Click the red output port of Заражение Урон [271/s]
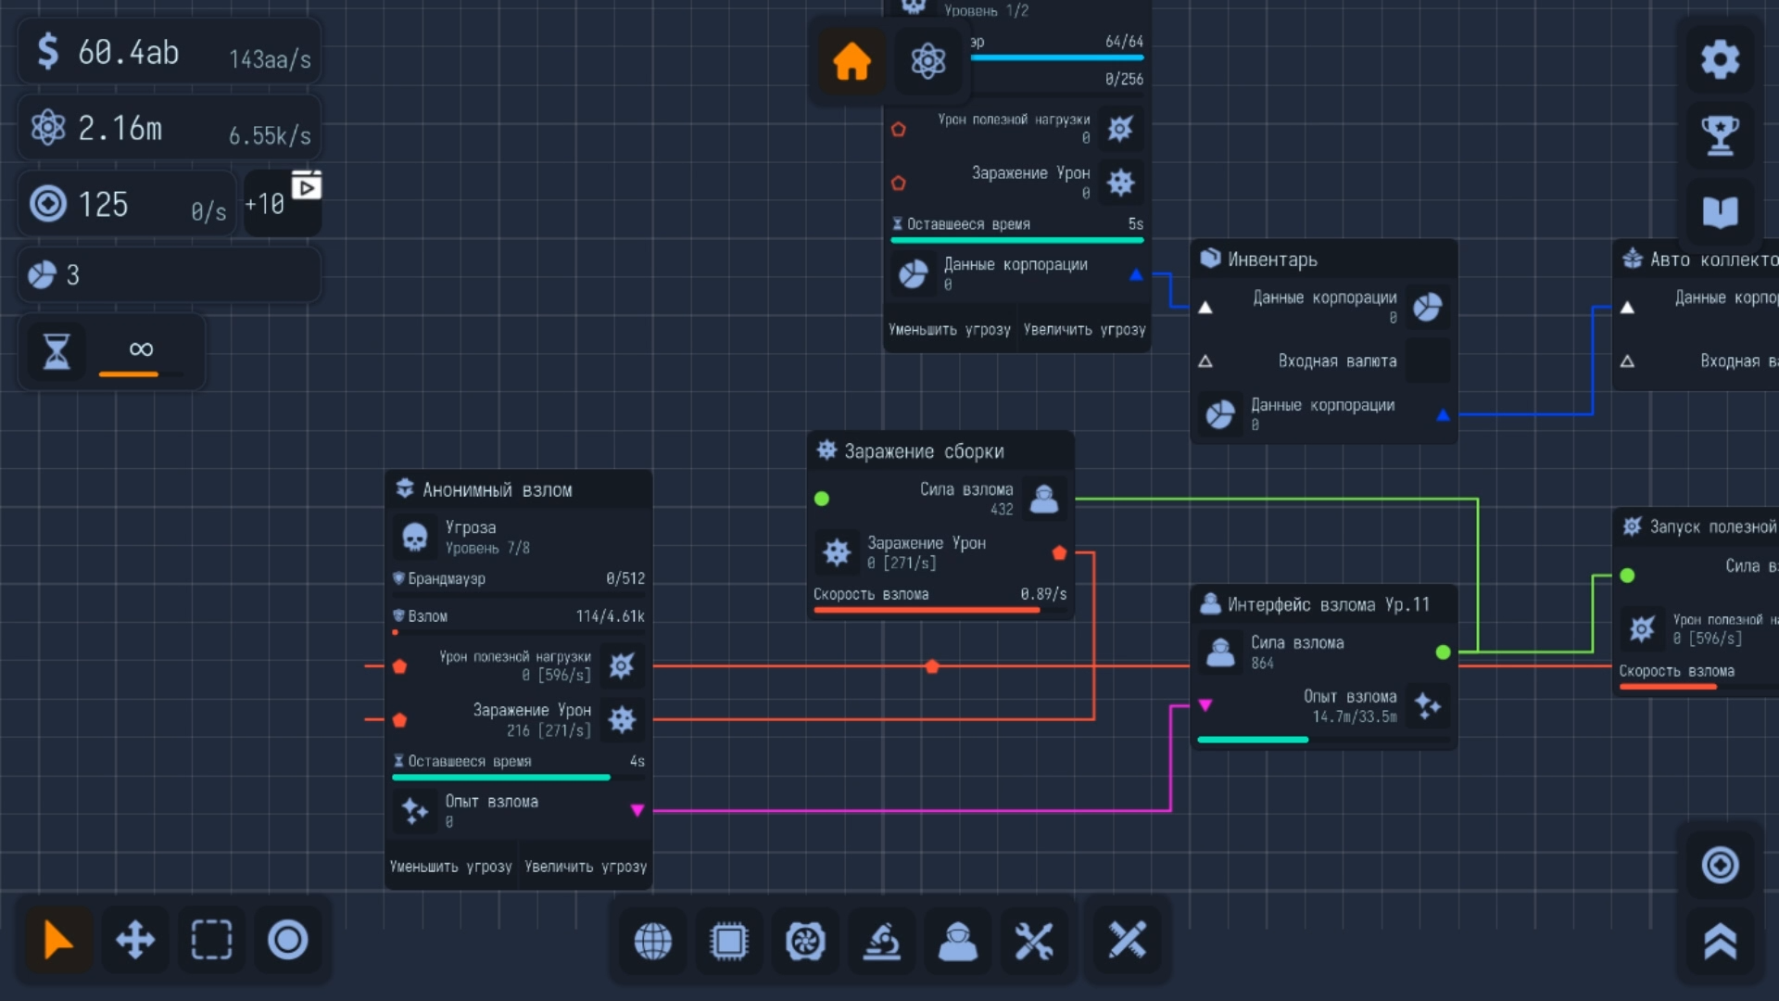1779x1001 pixels. pos(1059,552)
